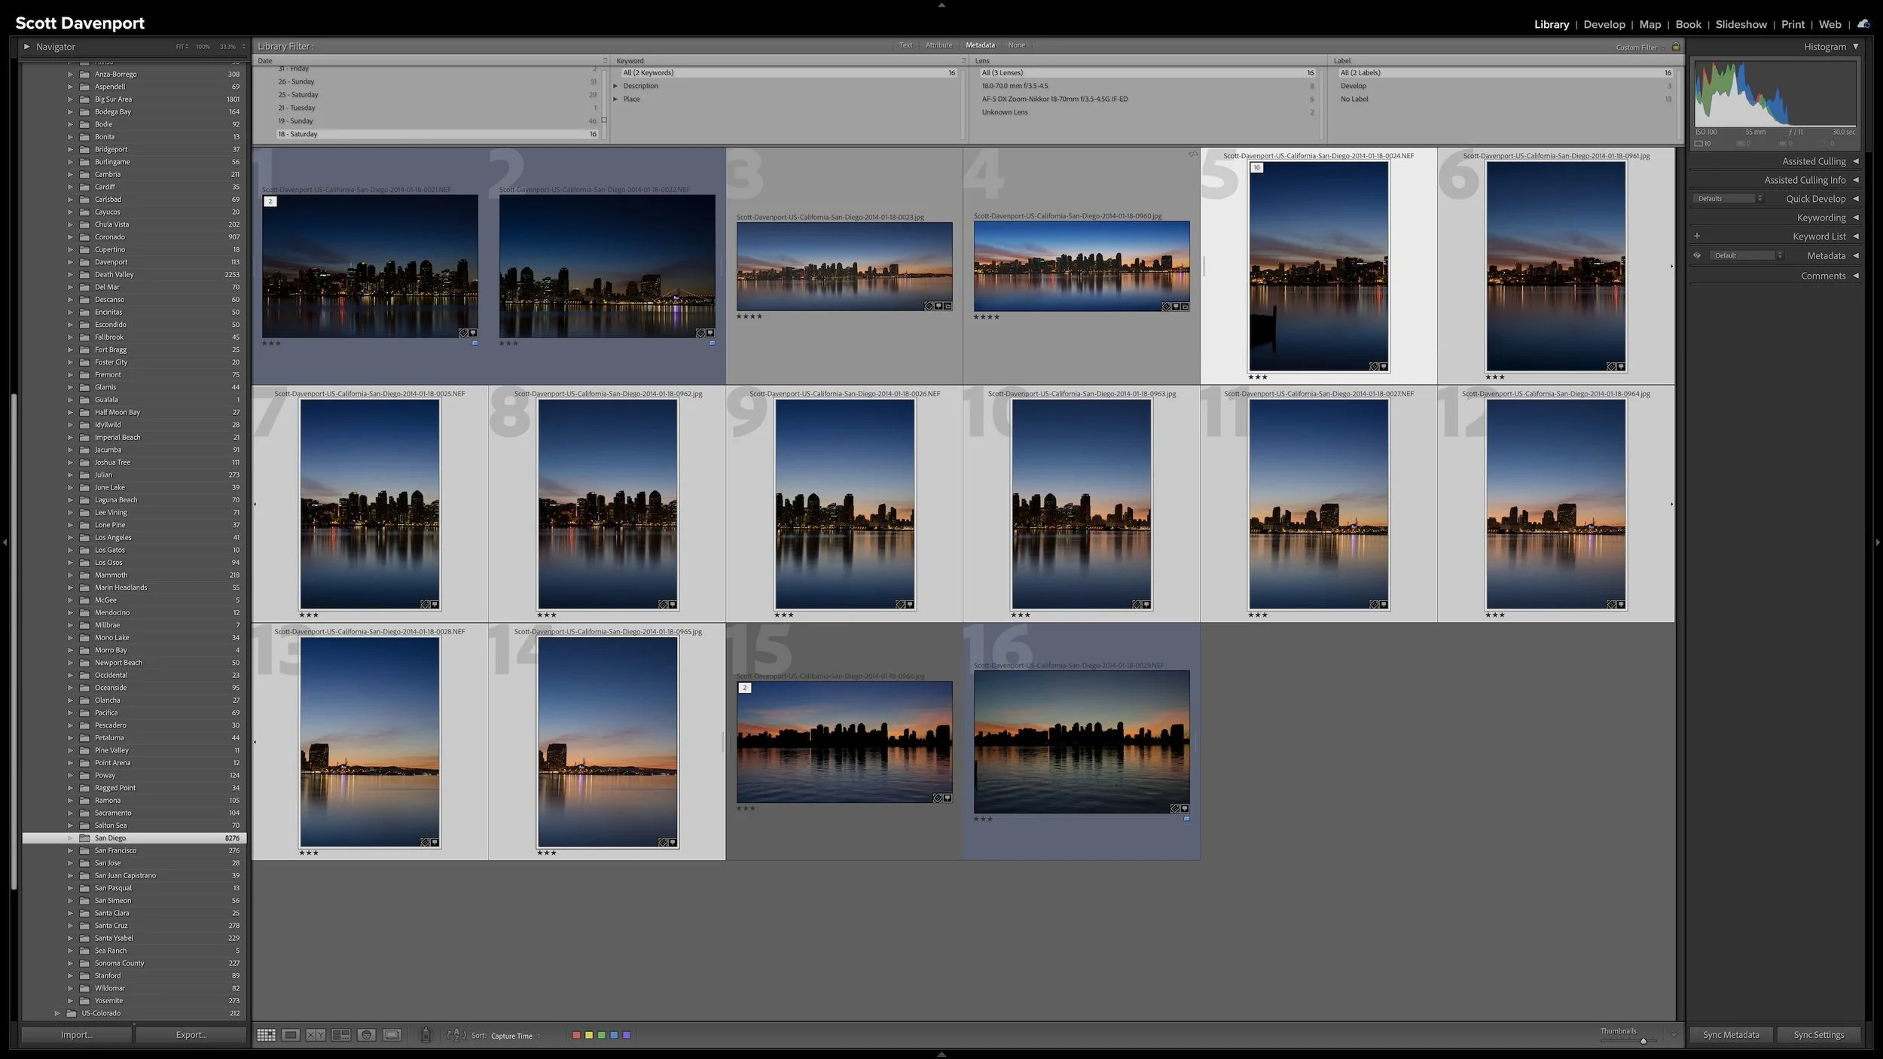The width and height of the screenshot is (1883, 1059).
Task: Expand the Quick Develop panel
Action: [1855, 199]
